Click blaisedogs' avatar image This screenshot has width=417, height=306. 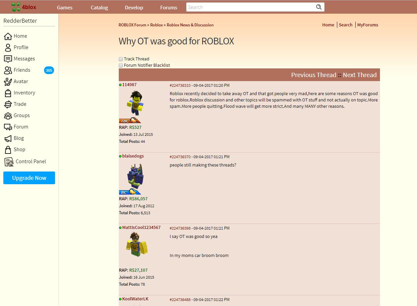click(135, 176)
